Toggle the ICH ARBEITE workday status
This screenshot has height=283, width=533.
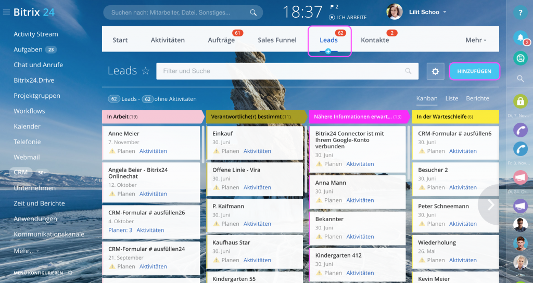(x=348, y=17)
